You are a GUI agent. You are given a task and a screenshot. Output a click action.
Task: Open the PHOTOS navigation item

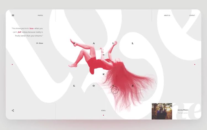pyautogui.click(x=40, y=15)
